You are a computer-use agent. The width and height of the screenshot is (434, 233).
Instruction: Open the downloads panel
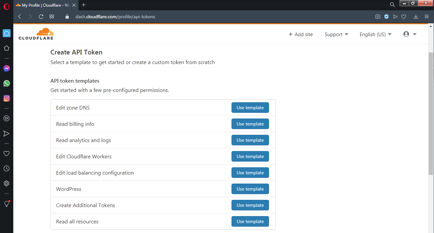[x=416, y=17]
